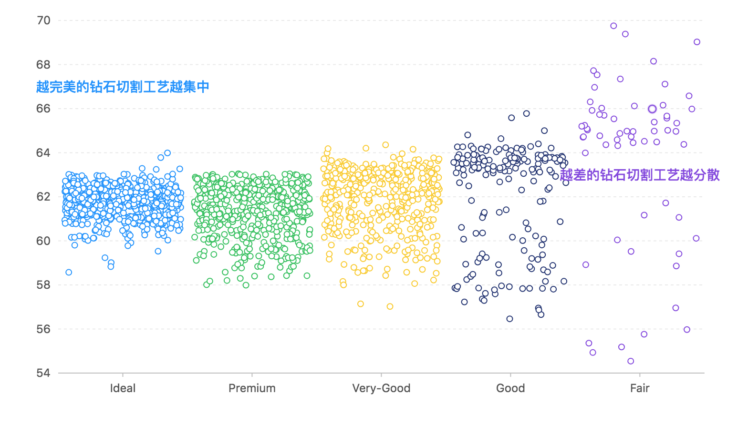Click the y-axis tick label 66
This screenshot has width=748, height=425.
pos(43,109)
